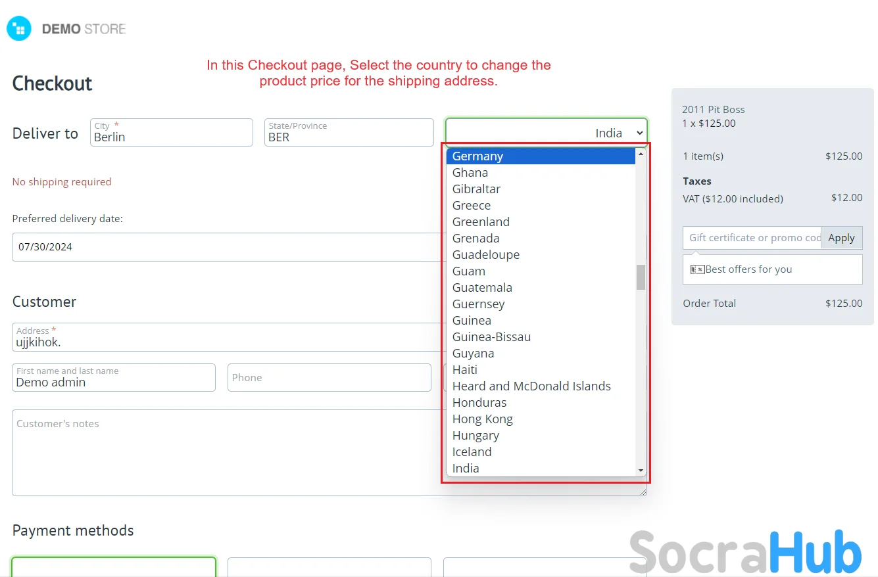This screenshot has height=577, width=878.
Task: Select Guam from the country list
Action: pos(541,271)
